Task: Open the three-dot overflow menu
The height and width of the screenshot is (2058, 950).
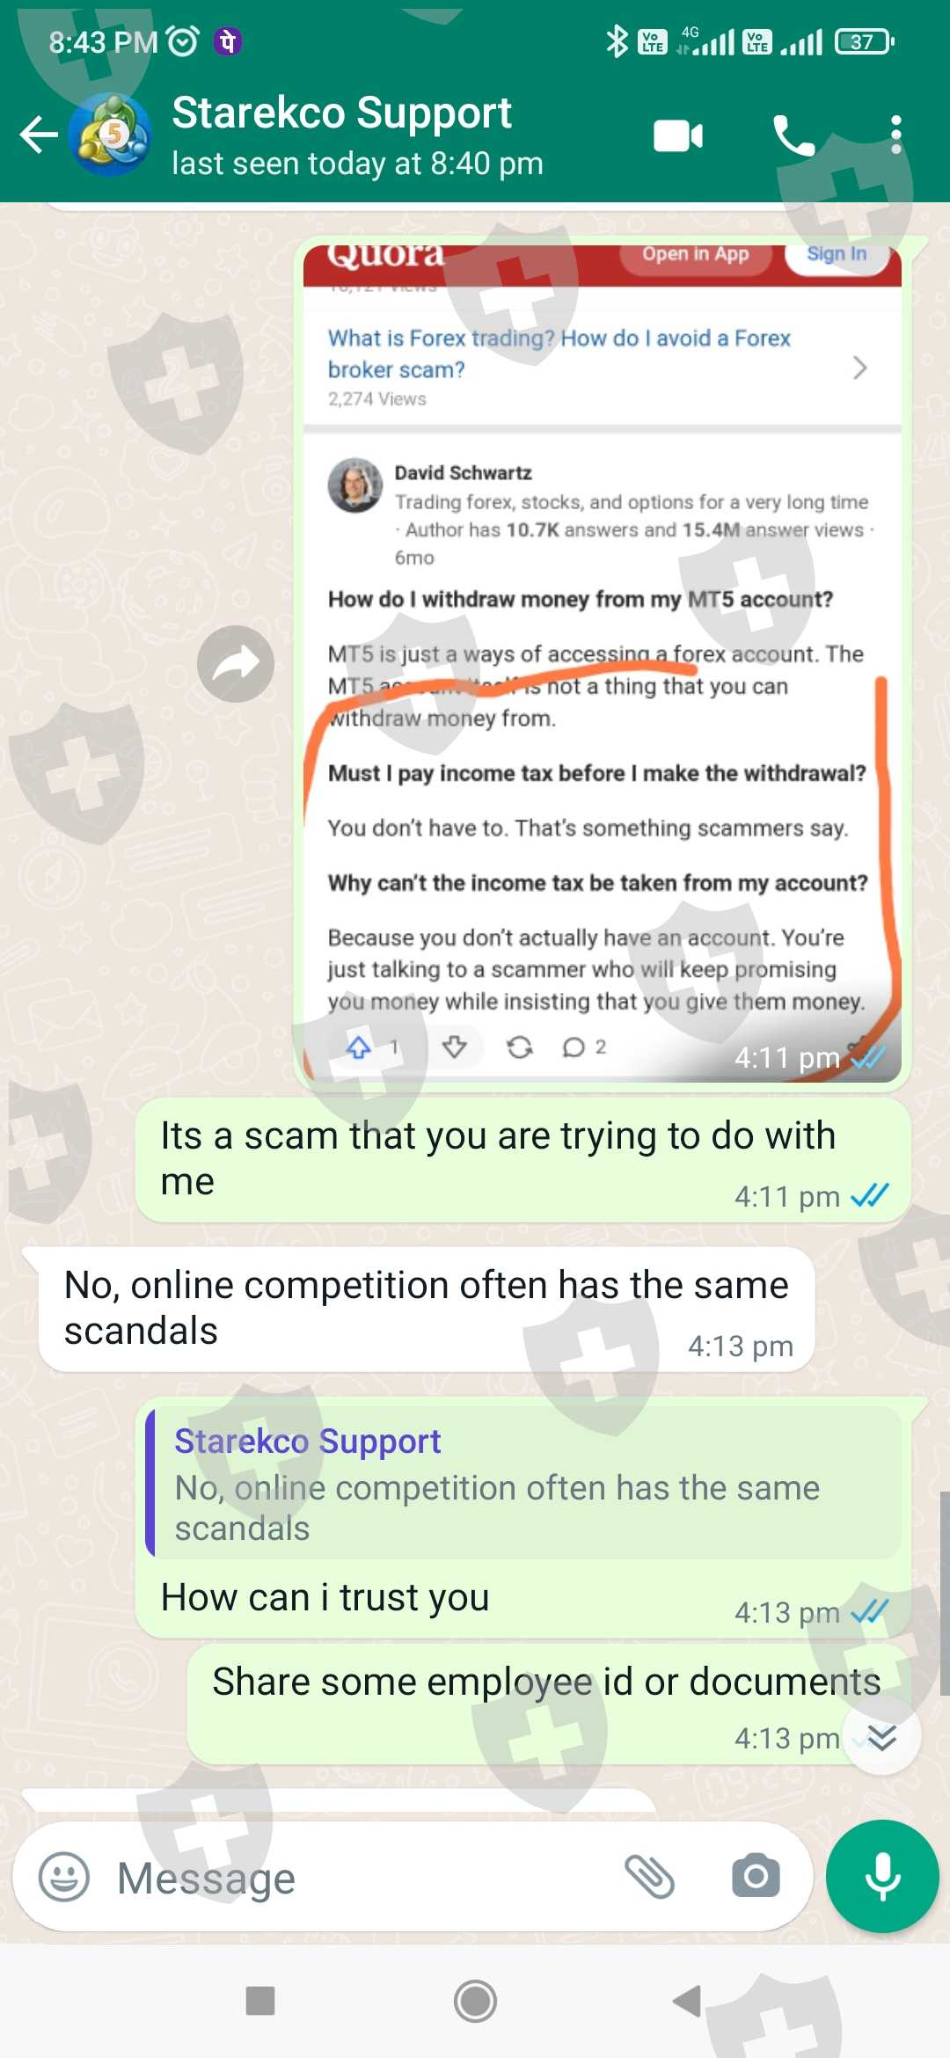Action: (x=895, y=135)
